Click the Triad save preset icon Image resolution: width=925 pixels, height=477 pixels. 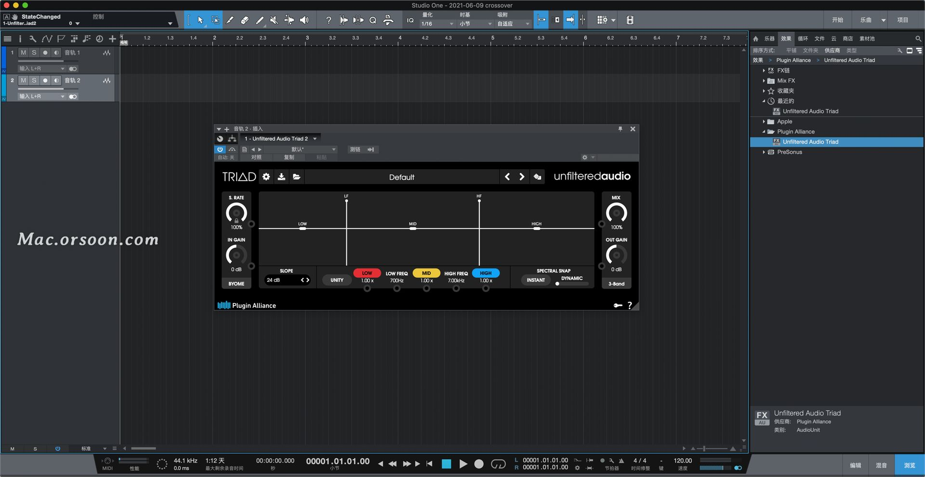pos(281,177)
